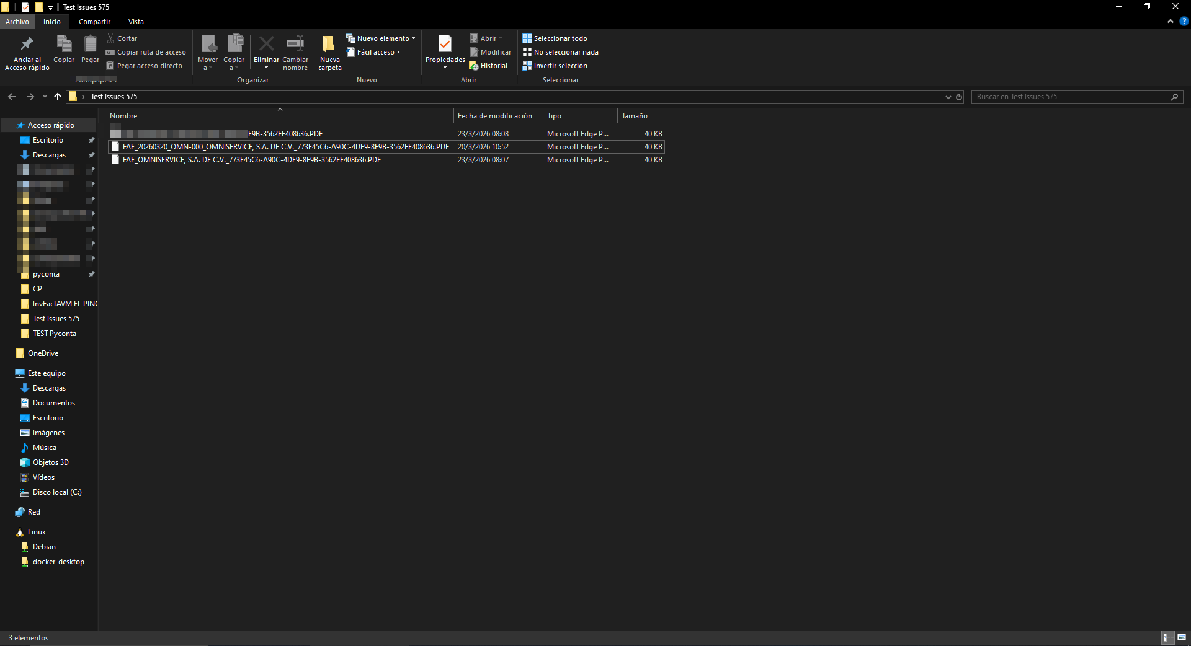Screen dimensions: 1191x646
Task: Create a Nueva carpeta
Action: (x=330, y=53)
